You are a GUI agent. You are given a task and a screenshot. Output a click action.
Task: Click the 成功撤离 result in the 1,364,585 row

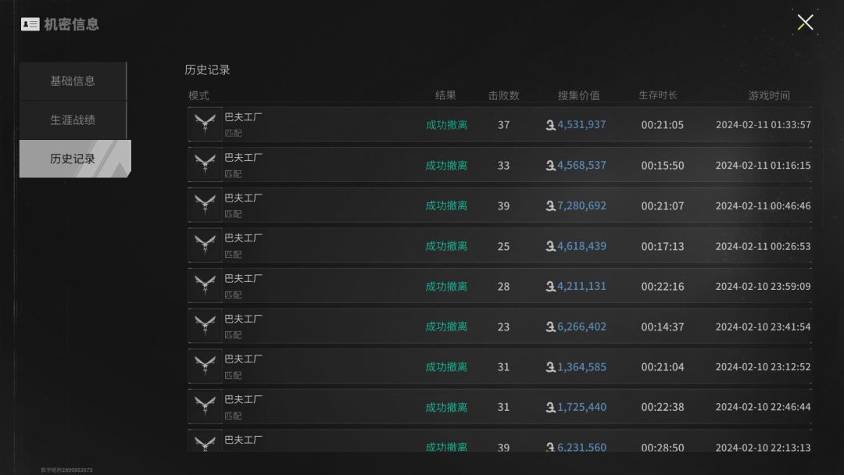446,367
